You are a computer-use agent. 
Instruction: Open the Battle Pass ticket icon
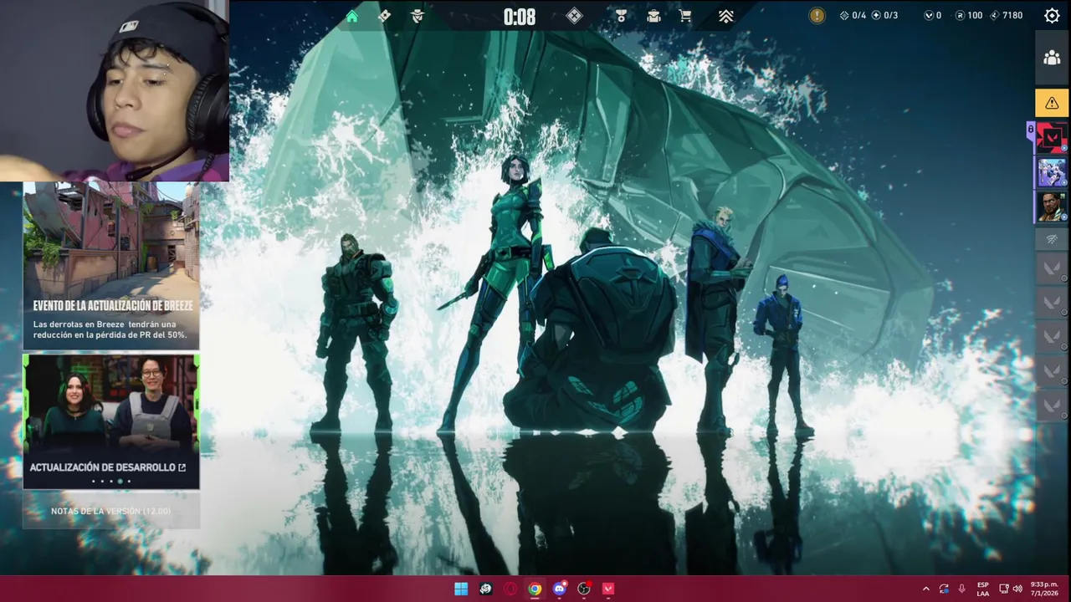384,16
